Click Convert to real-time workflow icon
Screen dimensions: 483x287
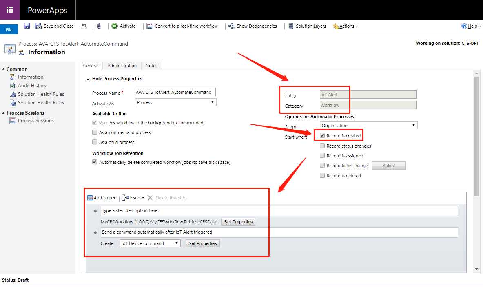point(150,26)
